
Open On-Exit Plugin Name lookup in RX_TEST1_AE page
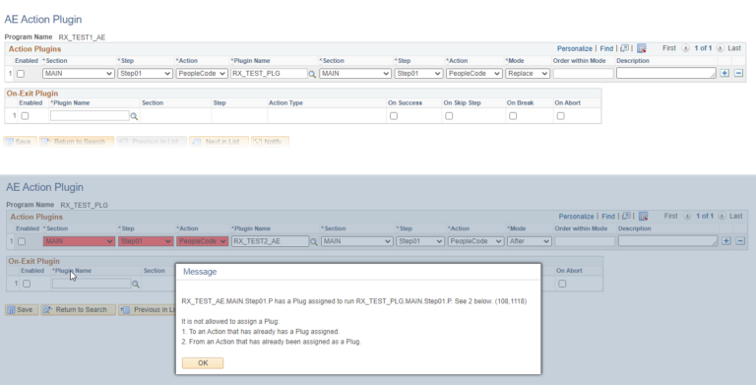(x=134, y=116)
